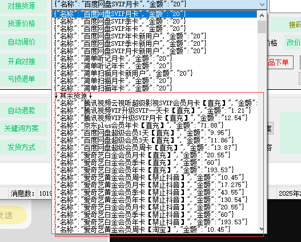Select 简单听记月卡 entry
The image size is (301, 242).
pyautogui.click(x=155, y=58)
